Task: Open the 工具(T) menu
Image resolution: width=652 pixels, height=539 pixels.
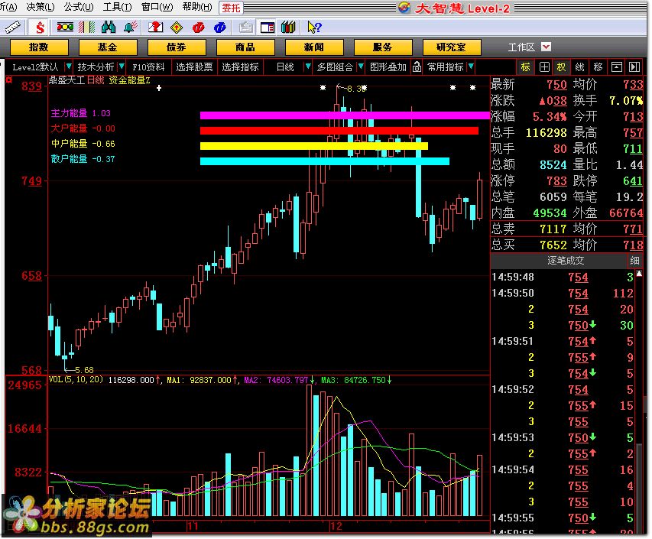Action: coord(117,7)
